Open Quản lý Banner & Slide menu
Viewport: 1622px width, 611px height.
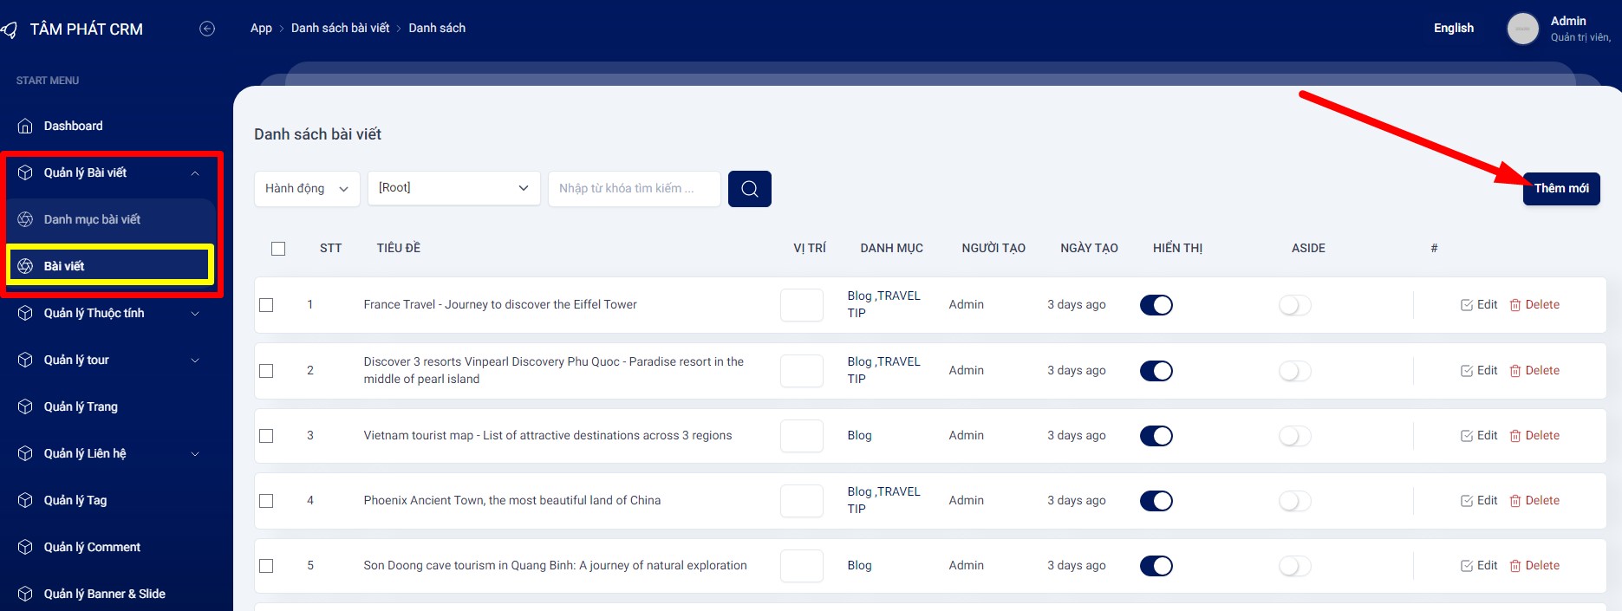(x=104, y=594)
